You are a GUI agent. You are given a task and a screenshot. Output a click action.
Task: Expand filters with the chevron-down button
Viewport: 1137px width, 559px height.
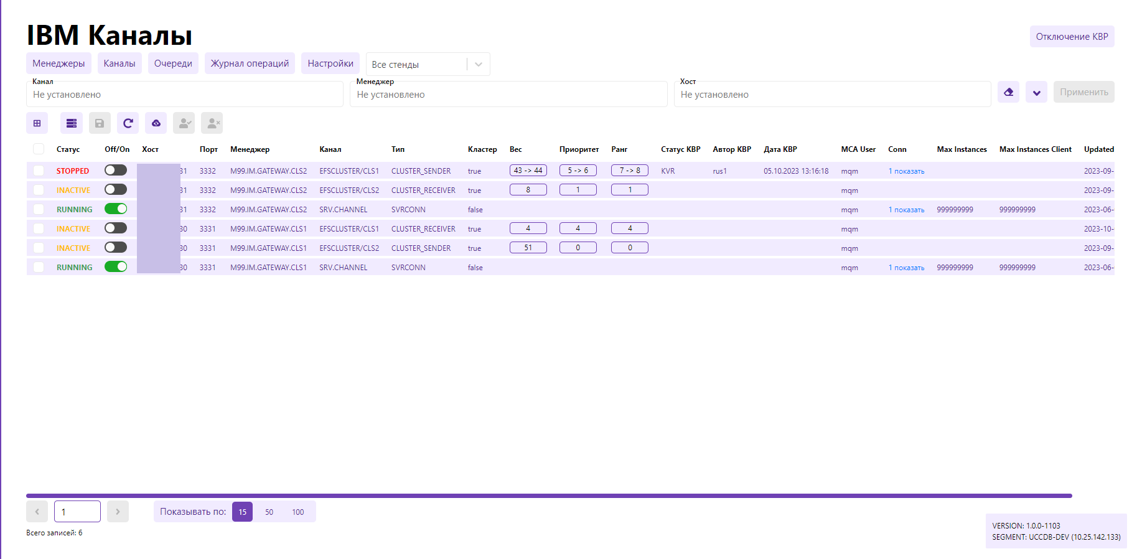pos(1036,92)
